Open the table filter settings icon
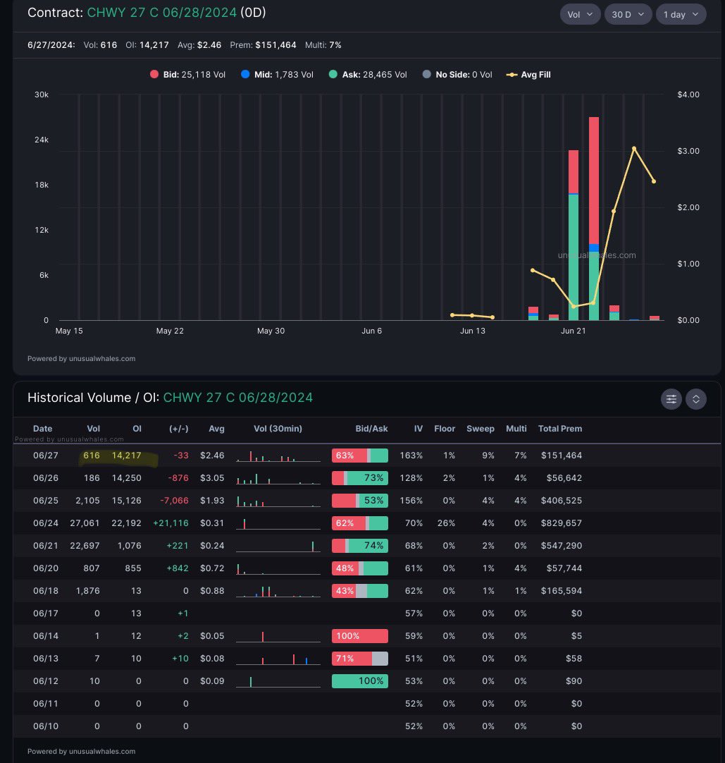This screenshot has height=763, width=725. 671,399
